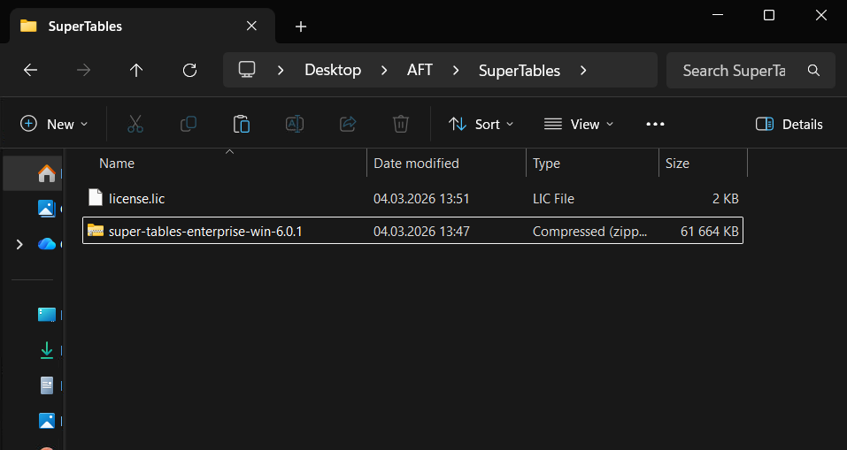The image size is (847, 450).
Task: Expand the OneDrive tree node
Action: pos(19,244)
